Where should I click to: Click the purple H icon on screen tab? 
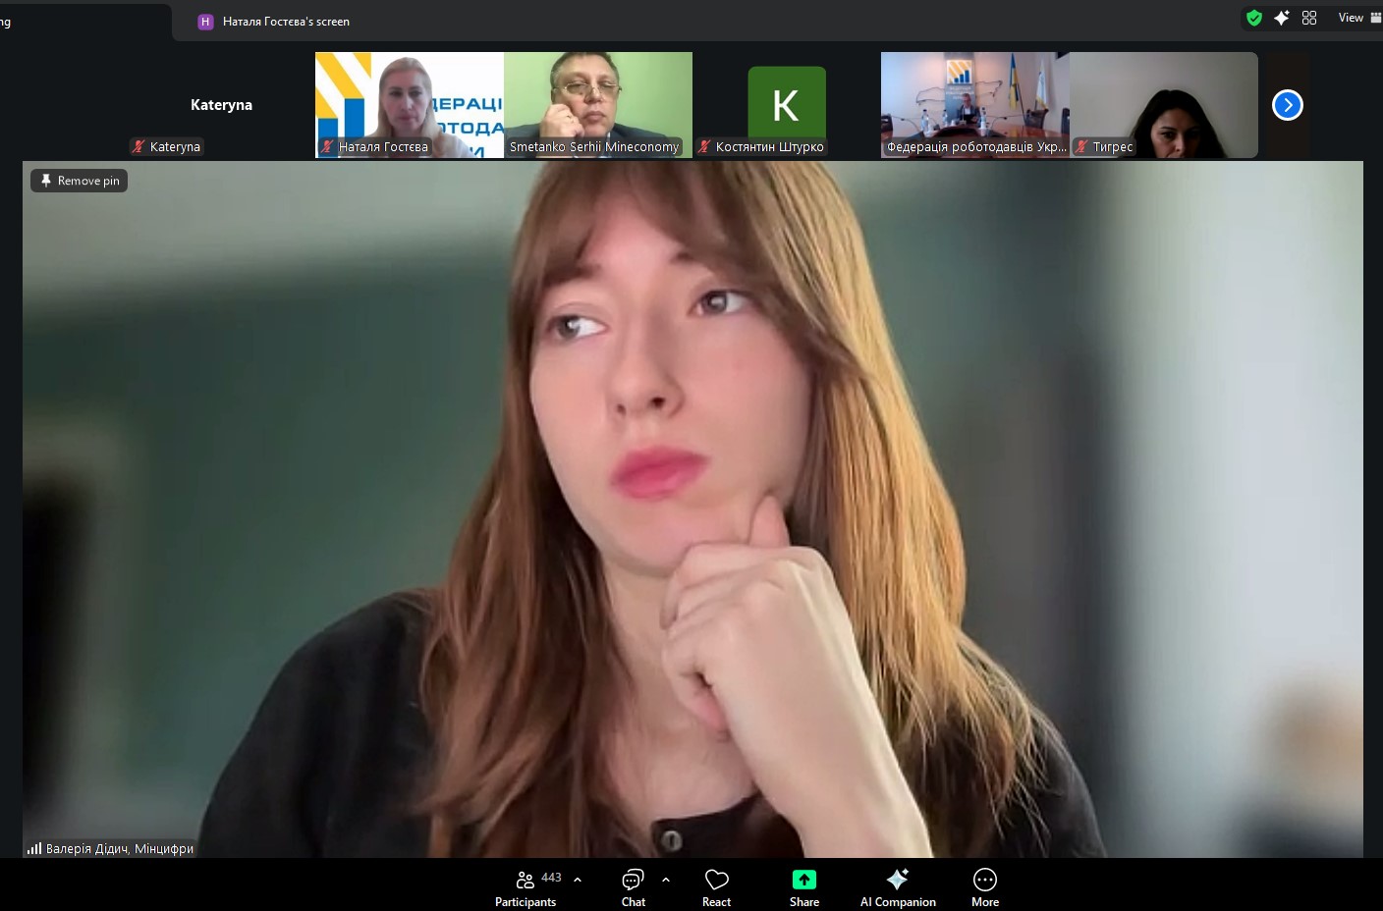[205, 22]
